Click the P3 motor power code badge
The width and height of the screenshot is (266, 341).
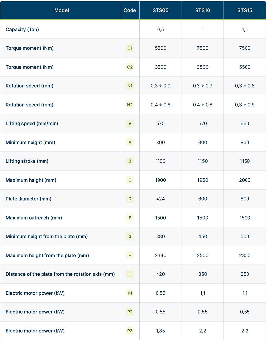[130, 331]
